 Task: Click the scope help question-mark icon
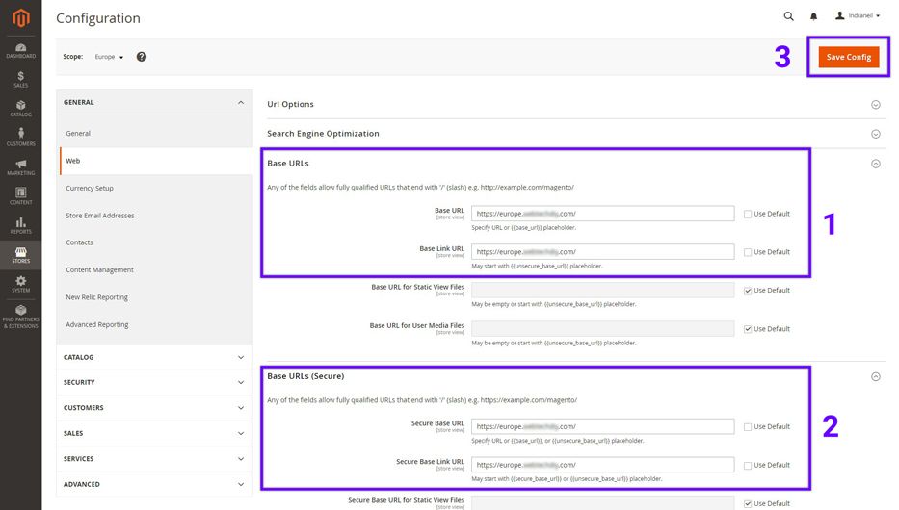coord(141,57)
